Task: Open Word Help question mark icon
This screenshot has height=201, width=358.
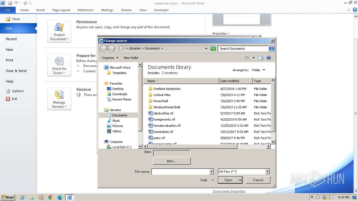Action: tap(355, 10)
